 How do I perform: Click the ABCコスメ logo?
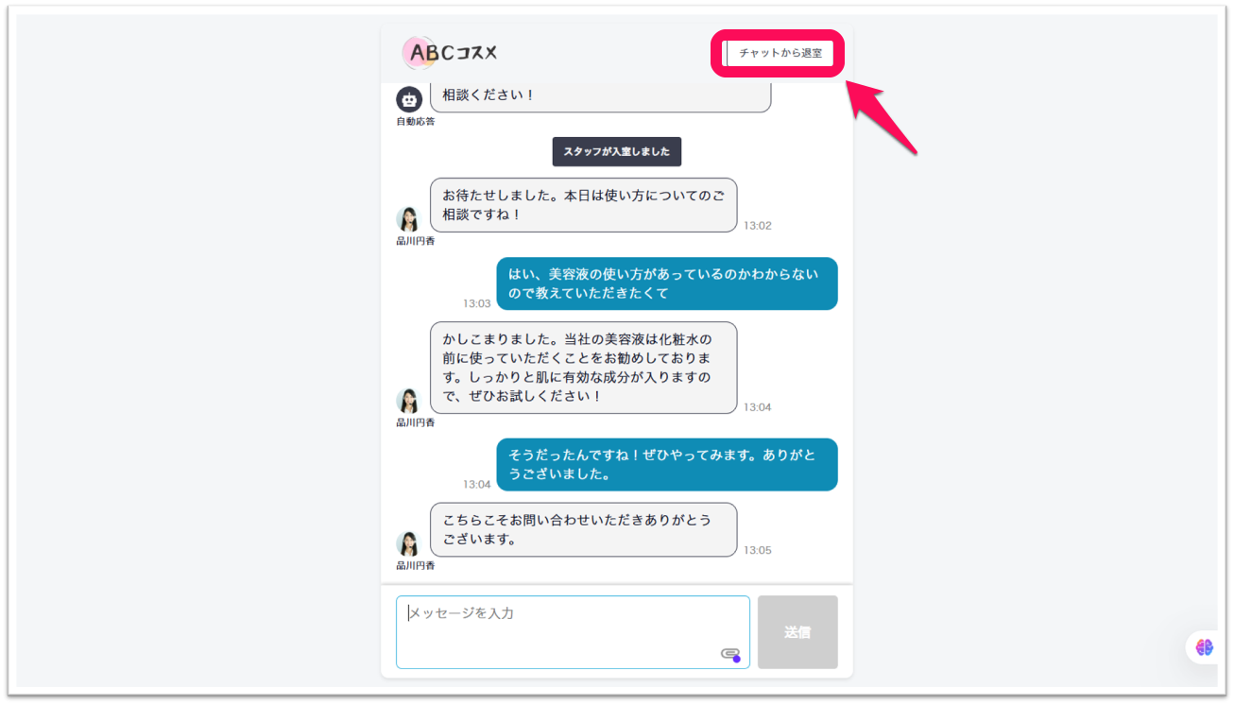(x=450, y=53)
